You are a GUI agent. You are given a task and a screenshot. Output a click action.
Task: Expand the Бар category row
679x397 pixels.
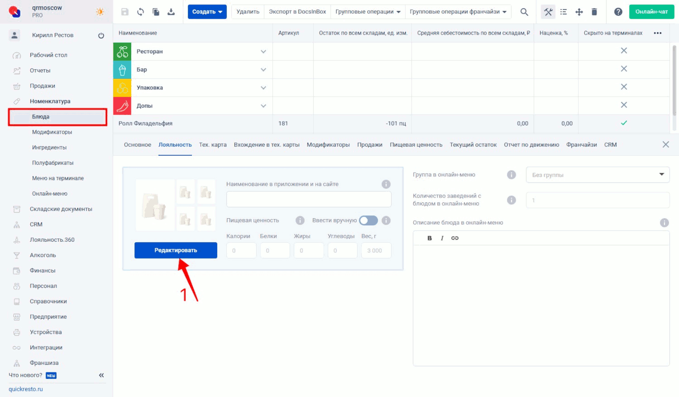click(263, 70)
